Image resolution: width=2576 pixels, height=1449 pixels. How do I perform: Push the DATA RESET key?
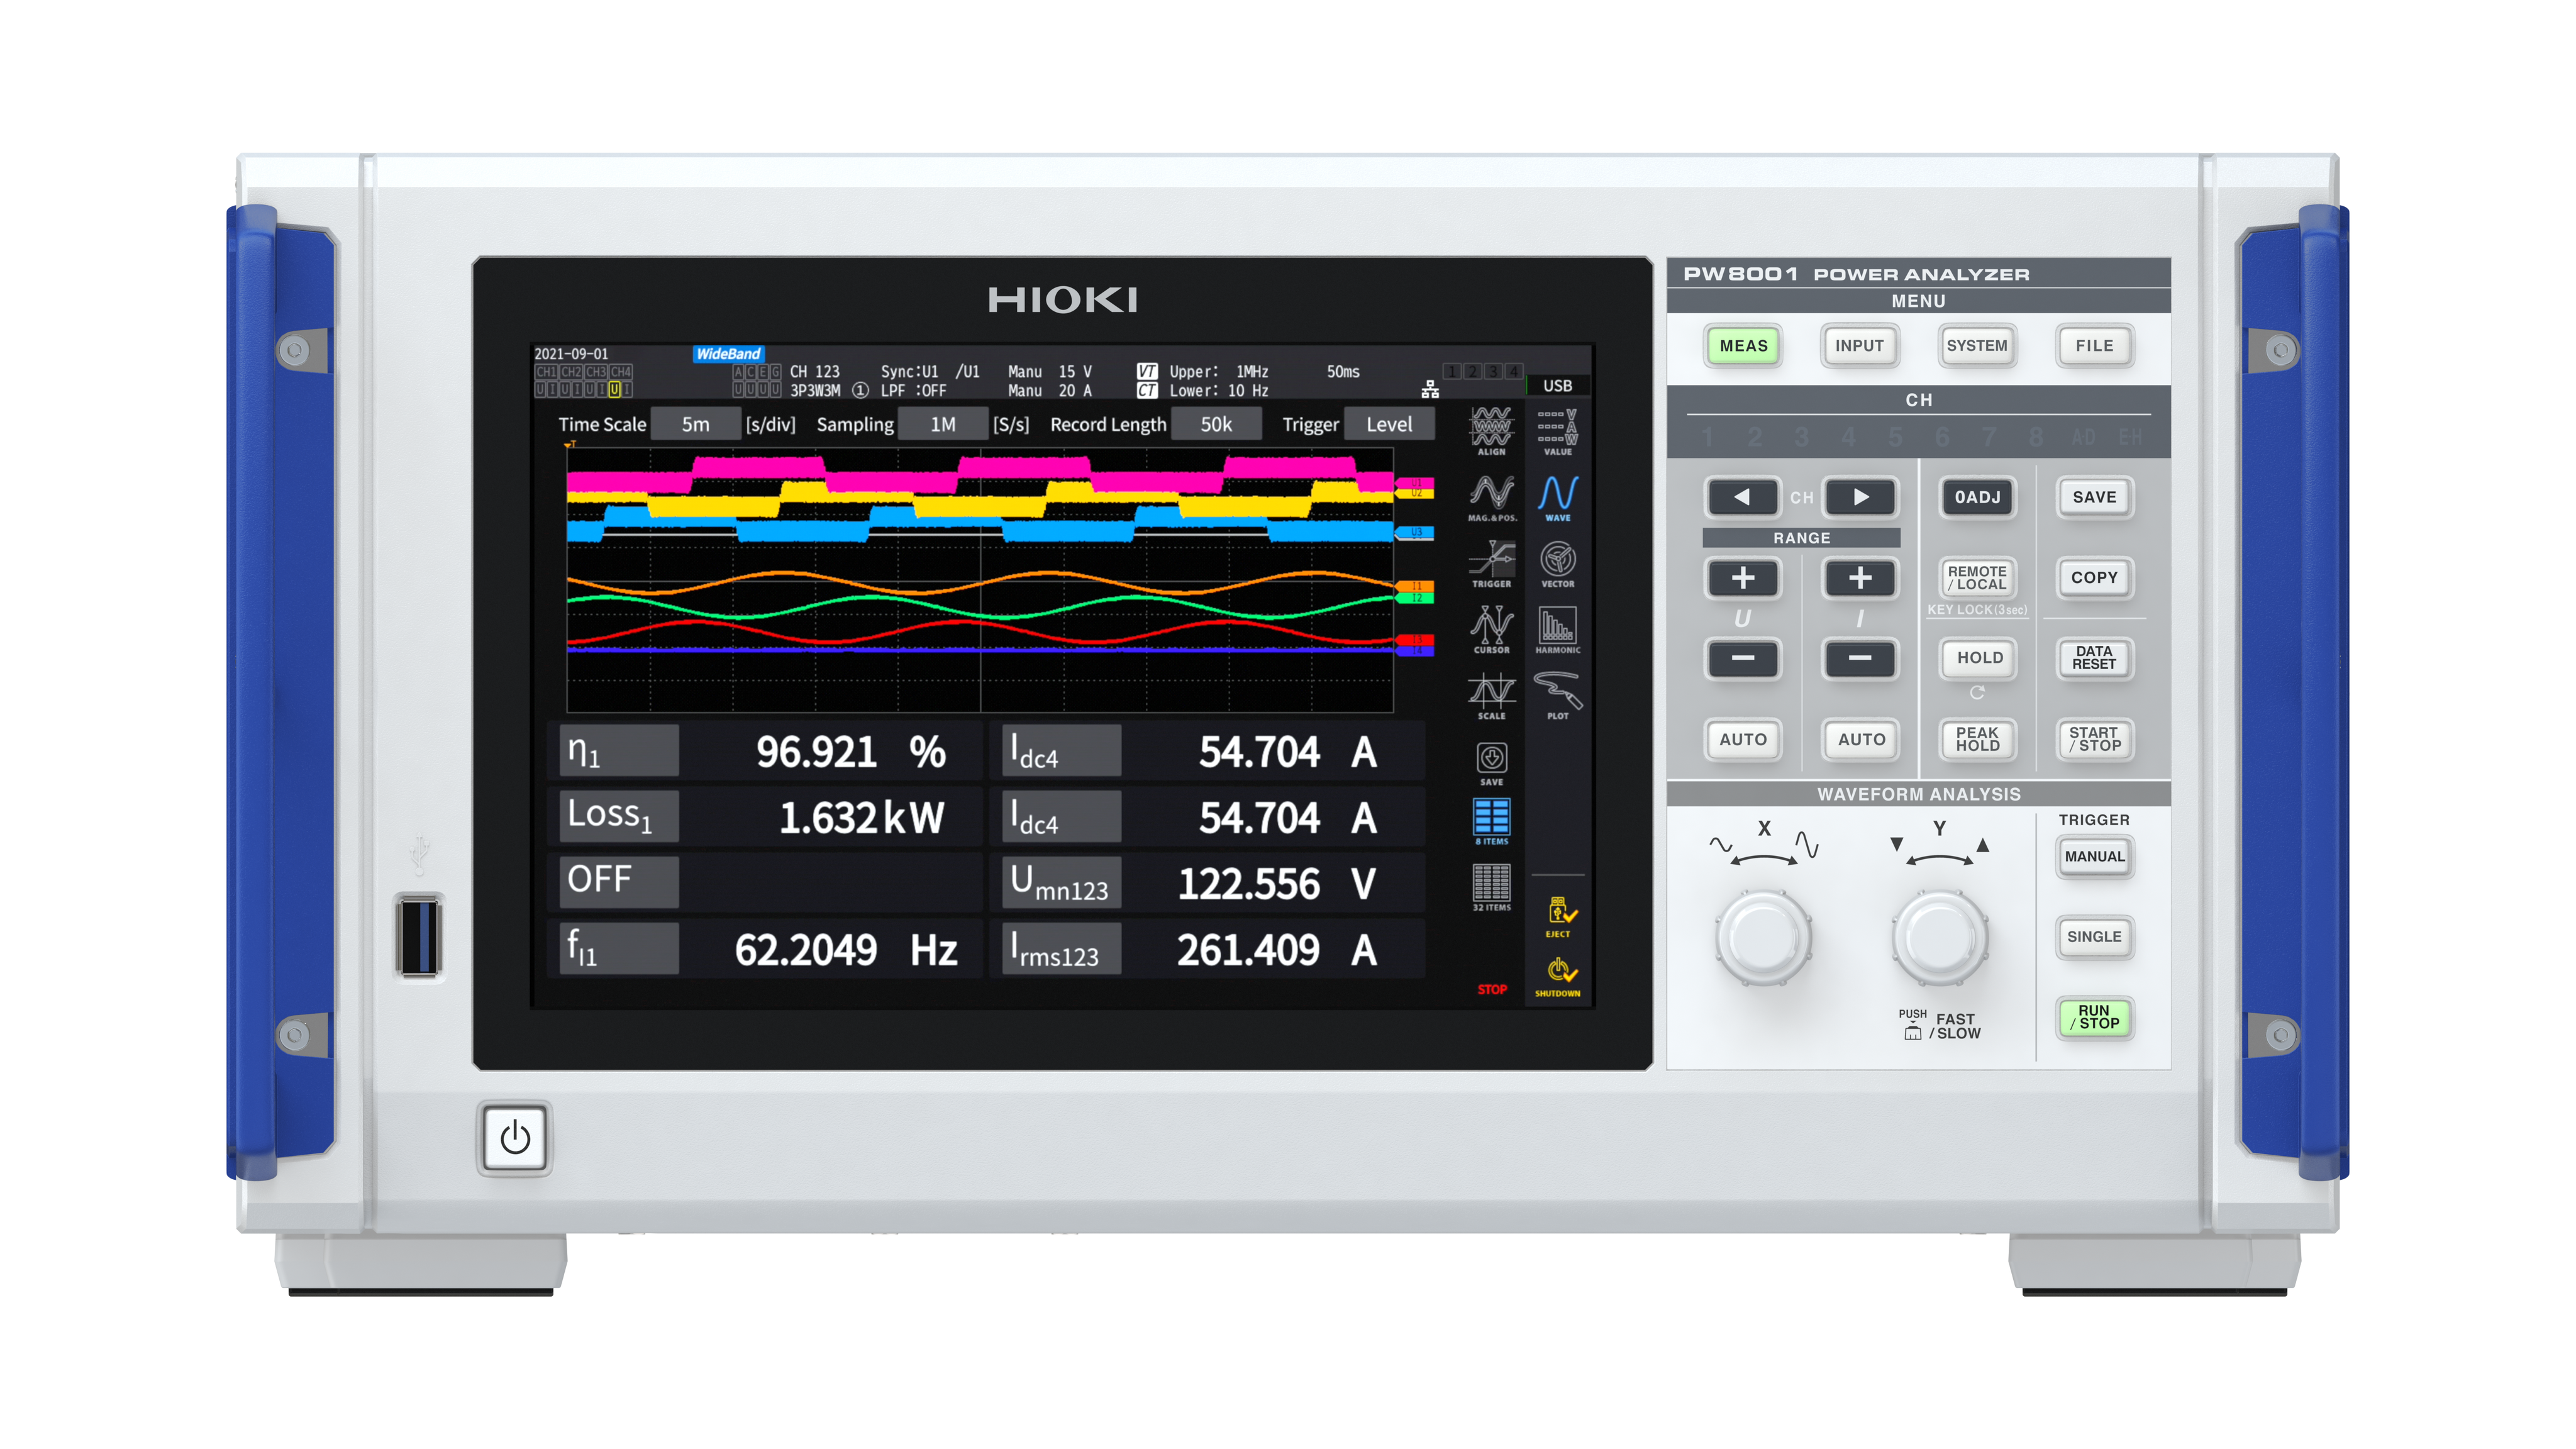coord(2095,658)
